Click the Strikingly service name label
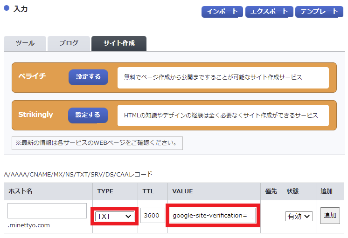 pyautogui.click(x=35, y=115)
